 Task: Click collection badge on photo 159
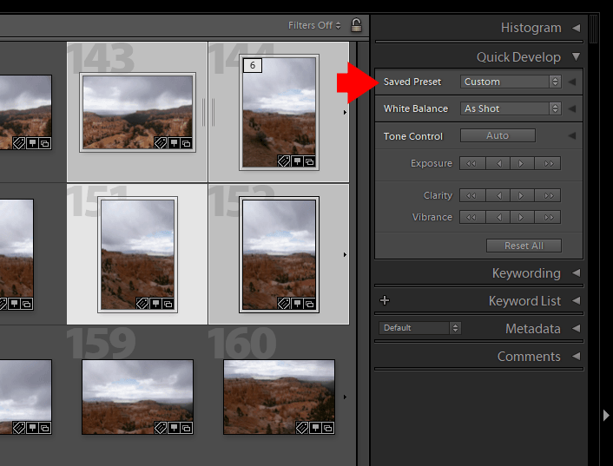tap(186, 428)
